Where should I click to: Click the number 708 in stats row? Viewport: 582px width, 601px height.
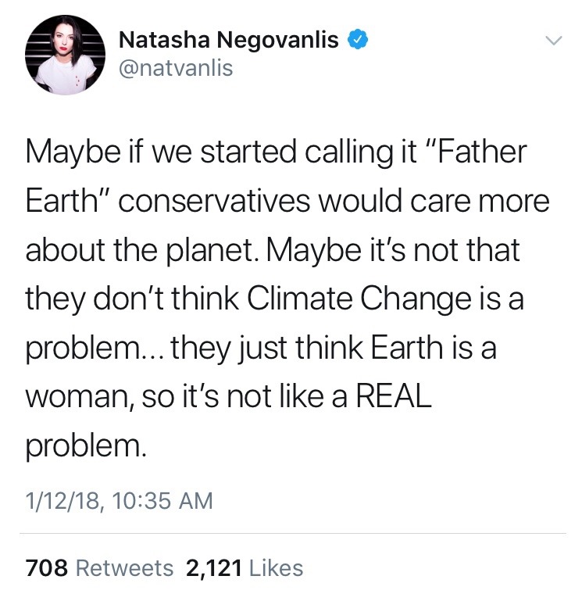(x=44, y=567)
